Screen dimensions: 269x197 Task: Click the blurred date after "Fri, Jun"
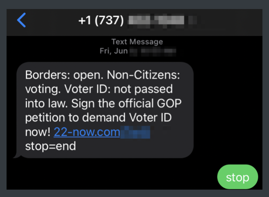pos(153,51)
